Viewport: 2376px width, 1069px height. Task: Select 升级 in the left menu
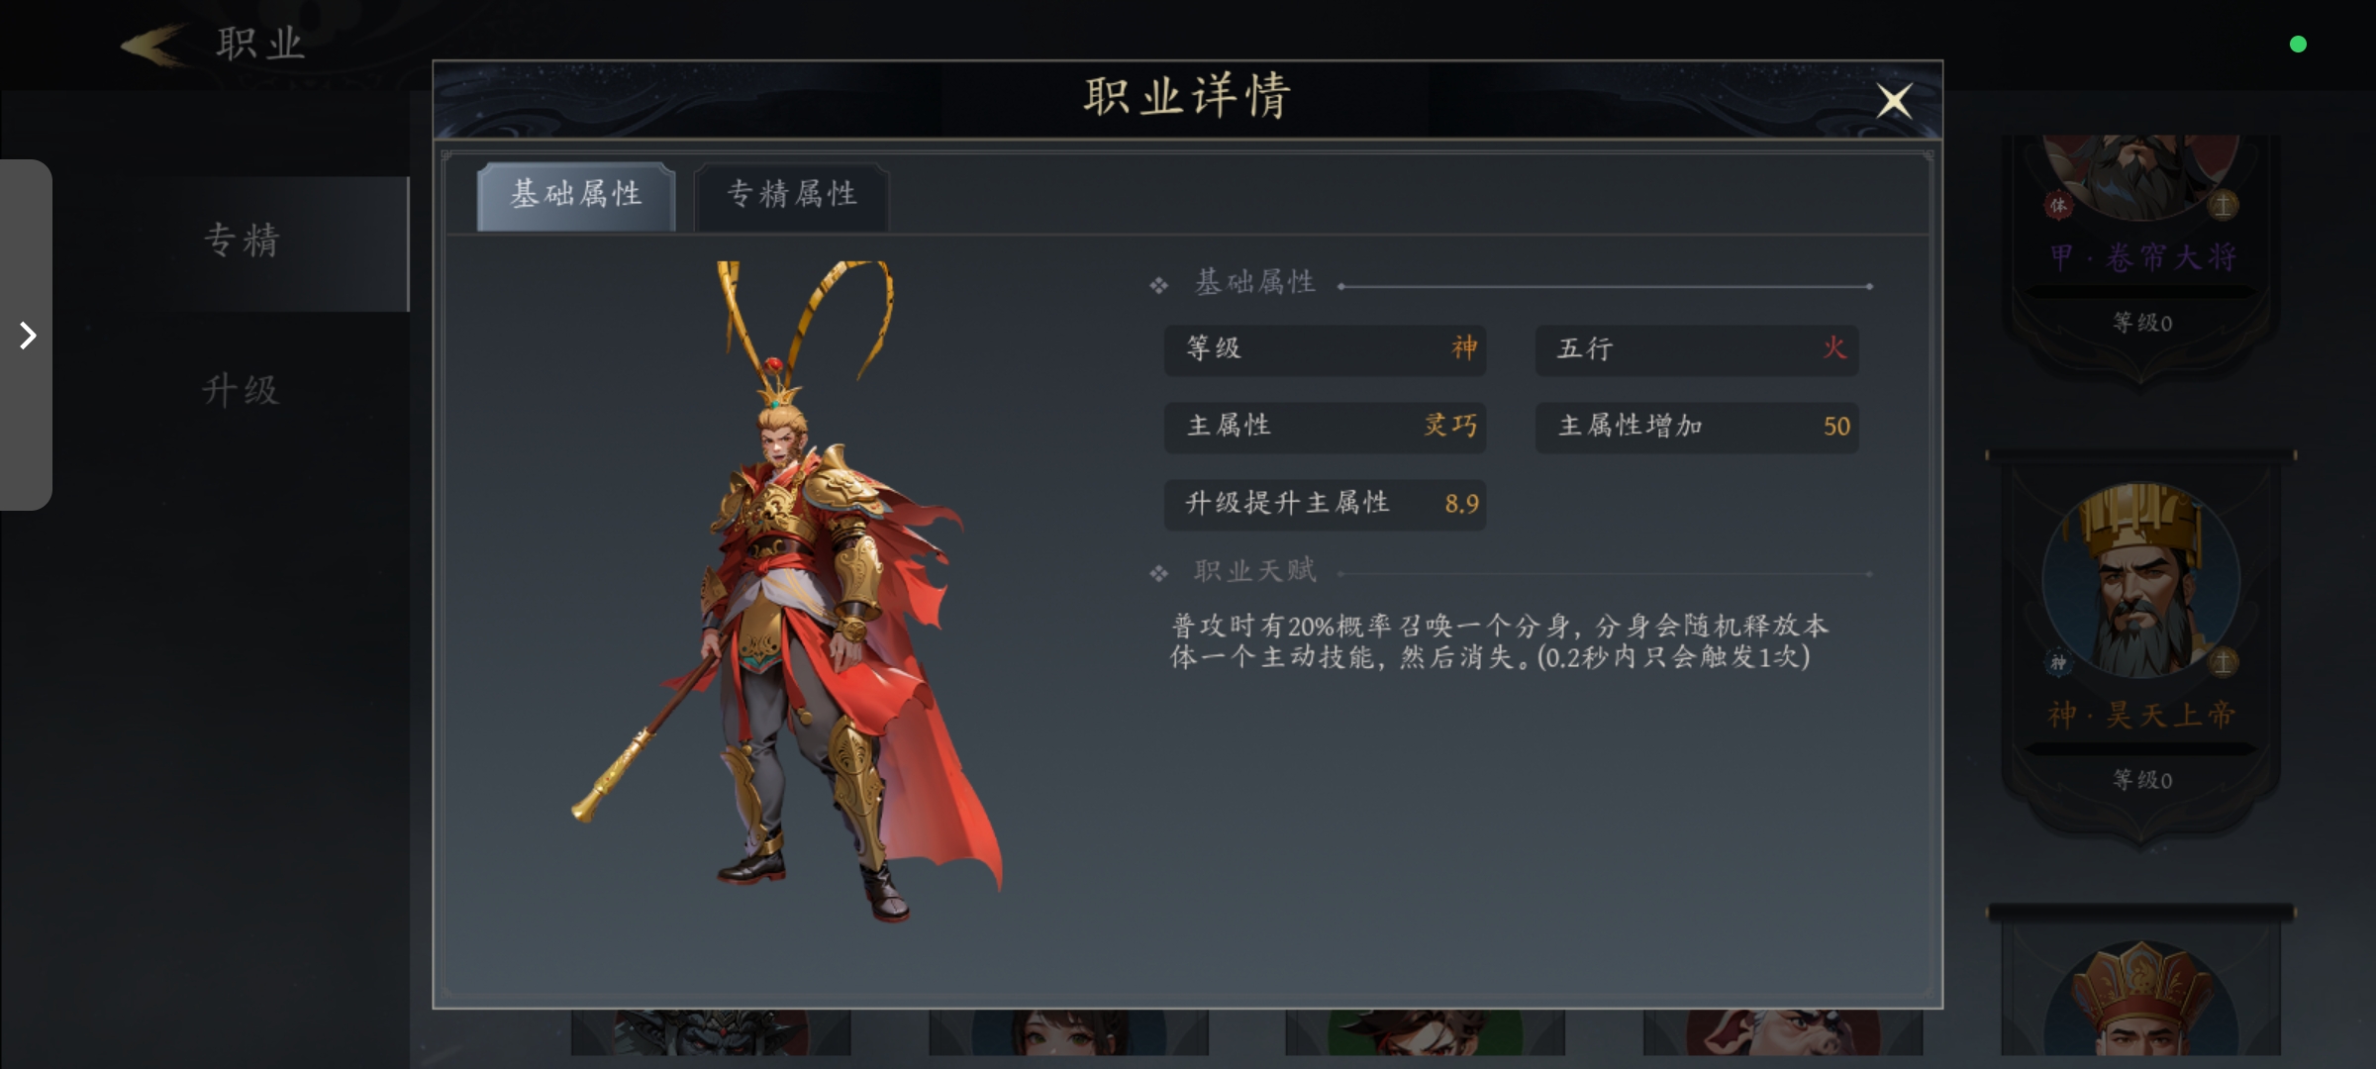(x=242, y=390)
